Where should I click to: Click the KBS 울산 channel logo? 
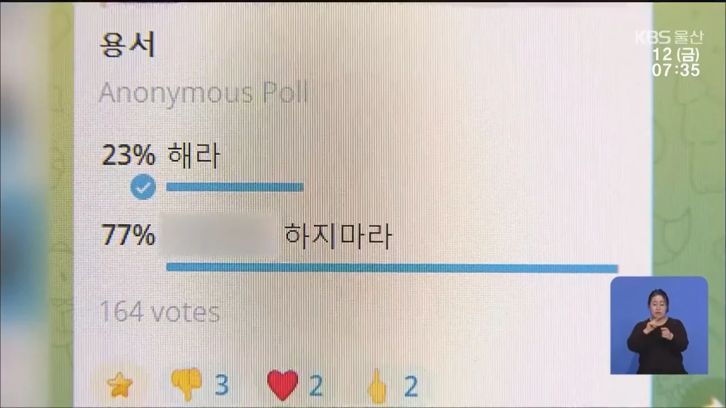tap(669, 38)
